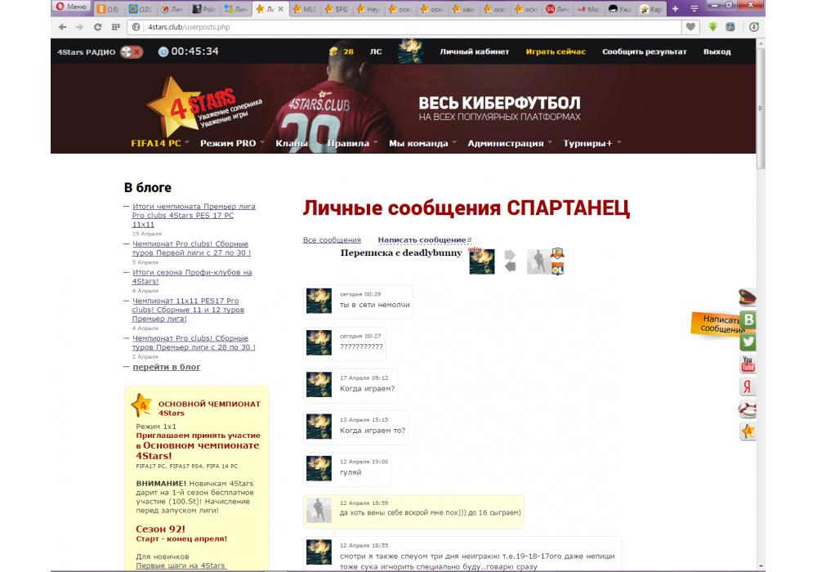Click Выход to log out
Screen dimensions: 817x572
point(717,51)
